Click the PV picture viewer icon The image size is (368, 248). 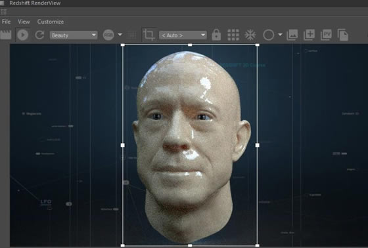pyautogui.click(x=326, y=35)
